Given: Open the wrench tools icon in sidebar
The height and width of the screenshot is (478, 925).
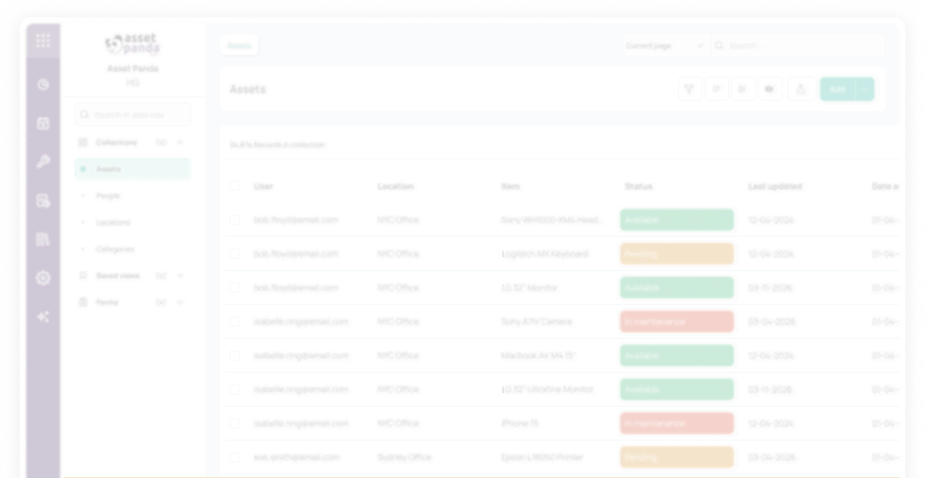Looking at the screenshot, I should (43, 162).
